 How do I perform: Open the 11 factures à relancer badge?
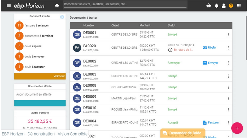click(19, 25)
